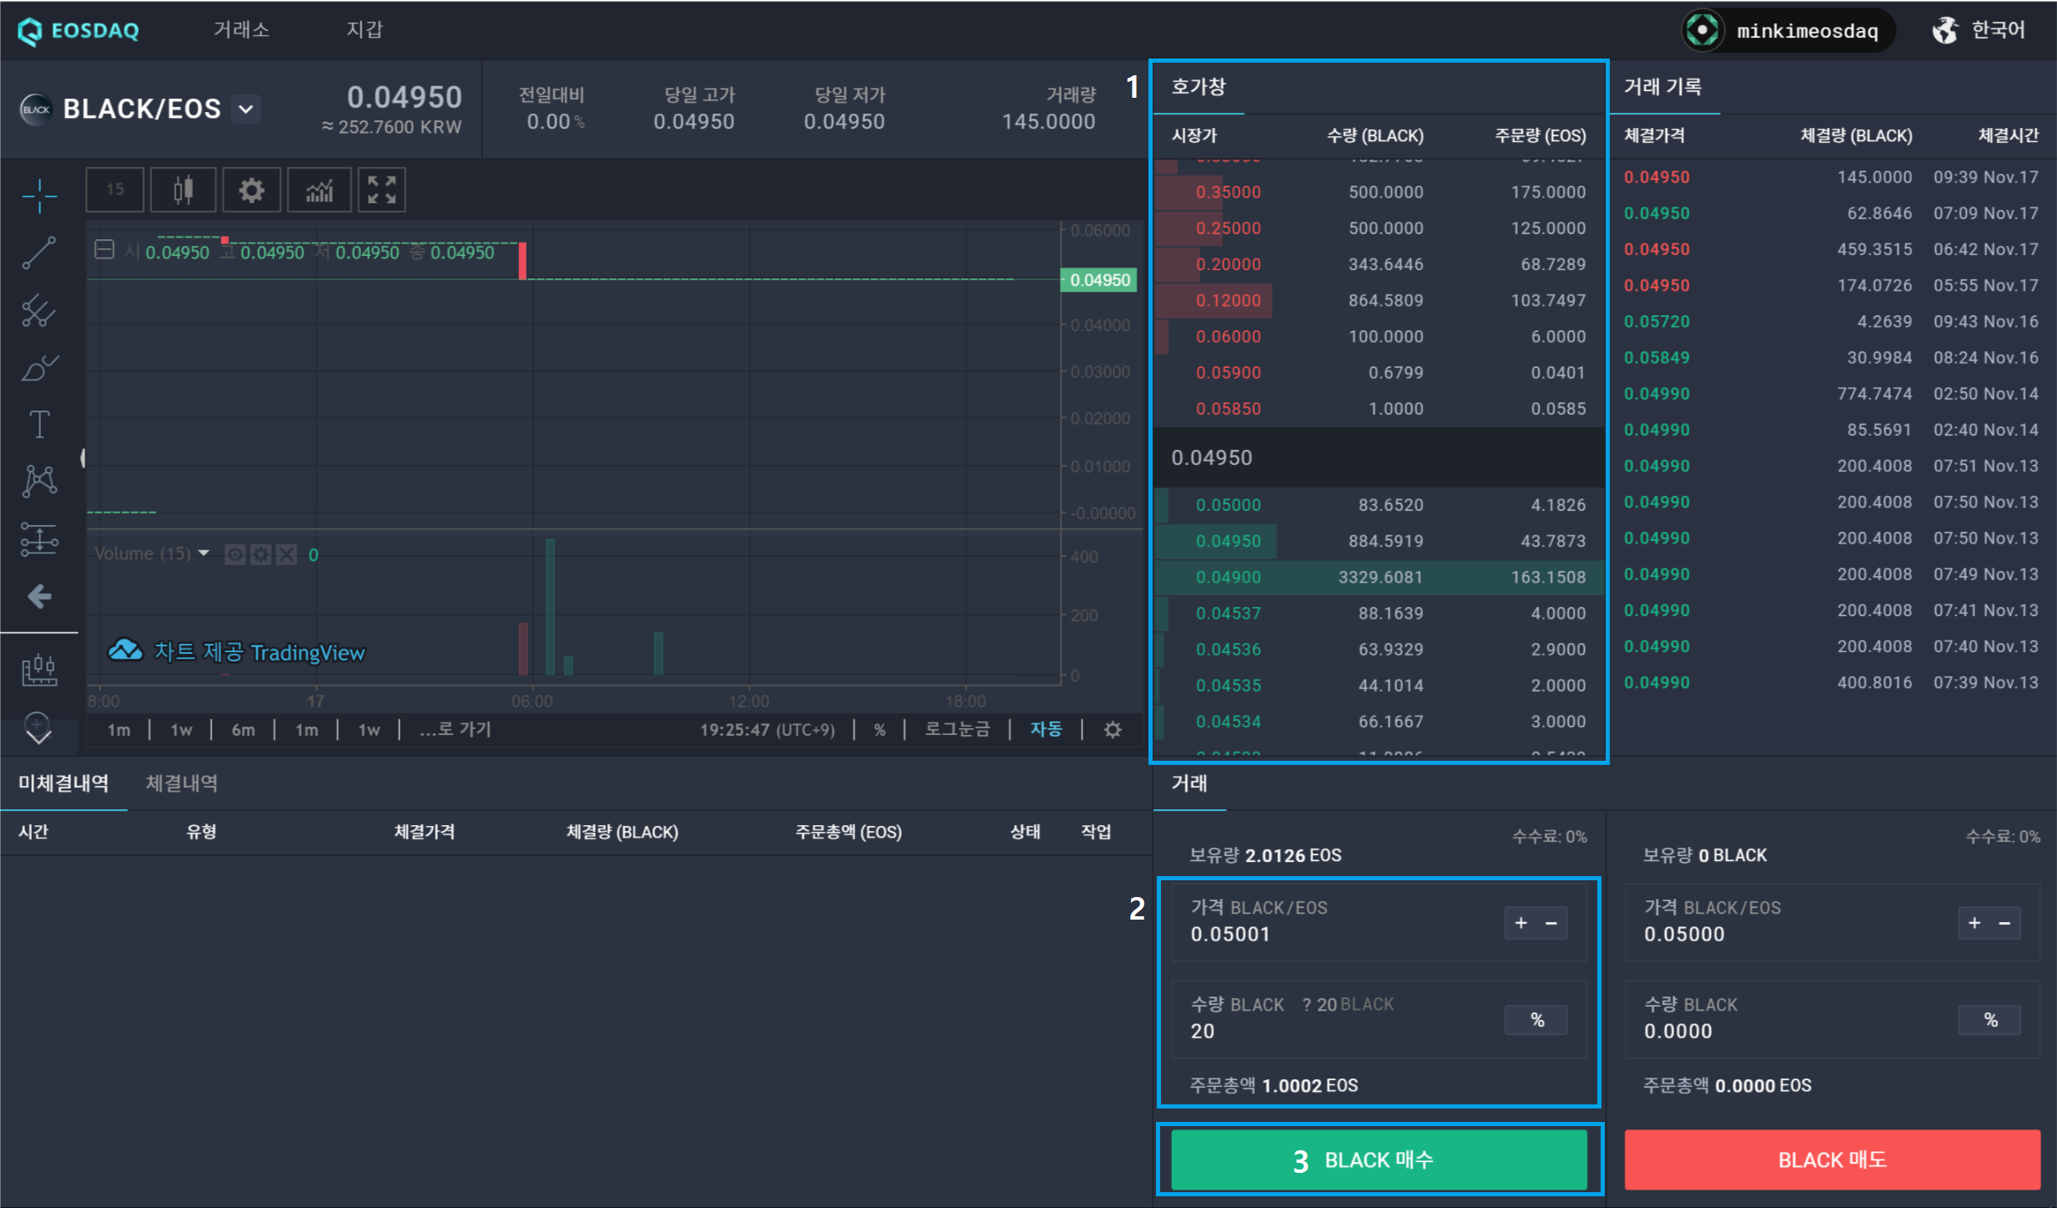Screen dimensions: 2057x1208
Task: Toggle auto scale (자동)
Action: pos(1046,729)
